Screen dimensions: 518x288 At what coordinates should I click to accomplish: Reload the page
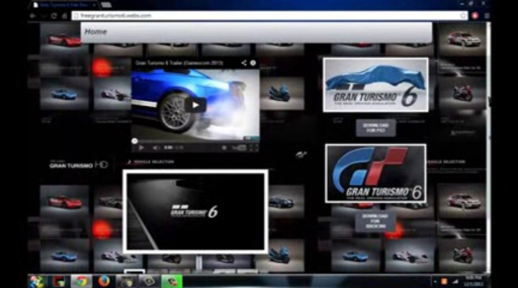[x=54, y=16]
